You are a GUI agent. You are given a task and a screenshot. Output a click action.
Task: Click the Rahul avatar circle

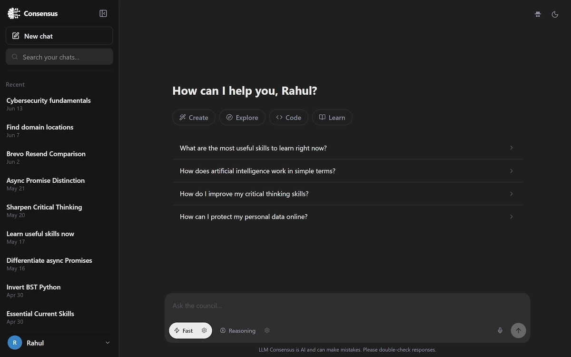click(x=15, y=343)
